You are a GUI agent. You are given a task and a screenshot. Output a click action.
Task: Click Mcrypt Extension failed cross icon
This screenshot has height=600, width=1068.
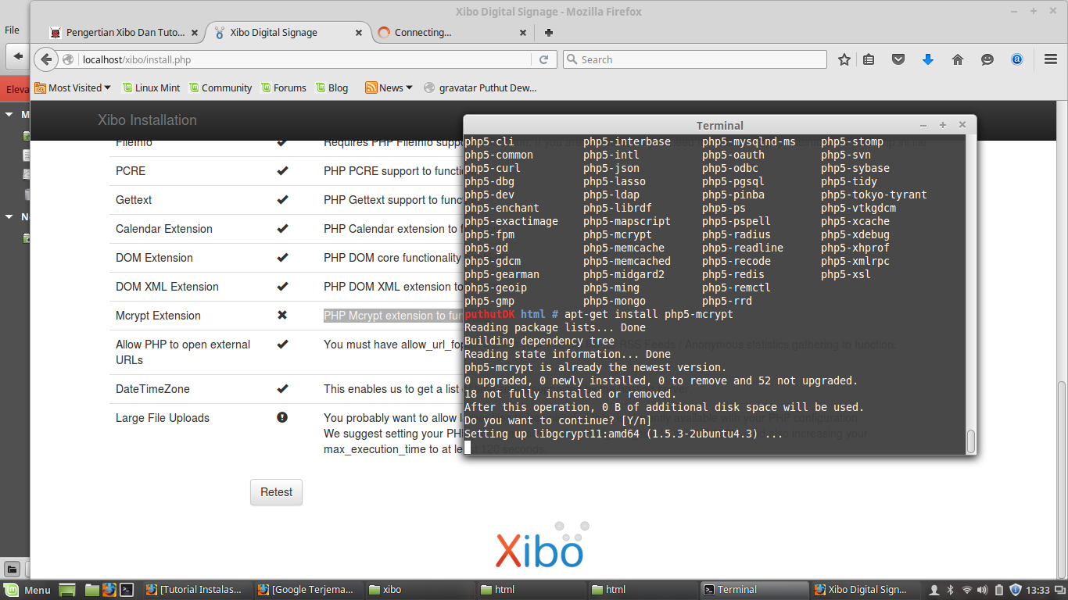click(282, 315)
